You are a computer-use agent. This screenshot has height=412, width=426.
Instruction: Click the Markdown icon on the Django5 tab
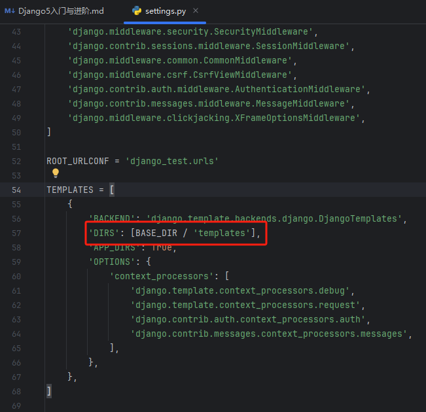(9, 11)
